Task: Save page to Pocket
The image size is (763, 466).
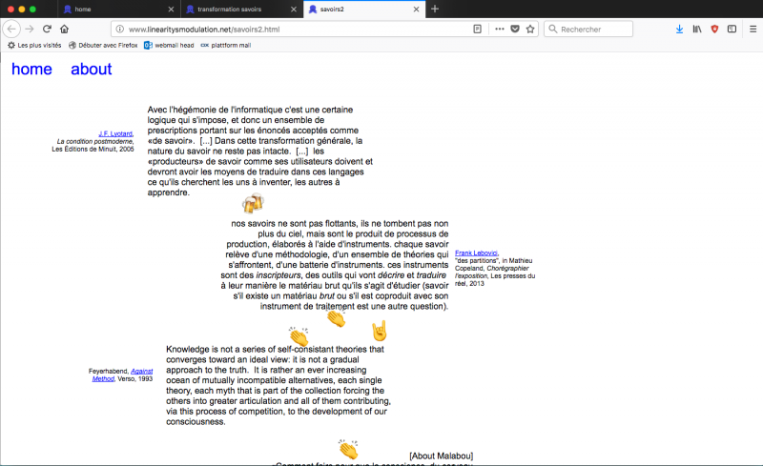Action: click(x=515, y=30)
